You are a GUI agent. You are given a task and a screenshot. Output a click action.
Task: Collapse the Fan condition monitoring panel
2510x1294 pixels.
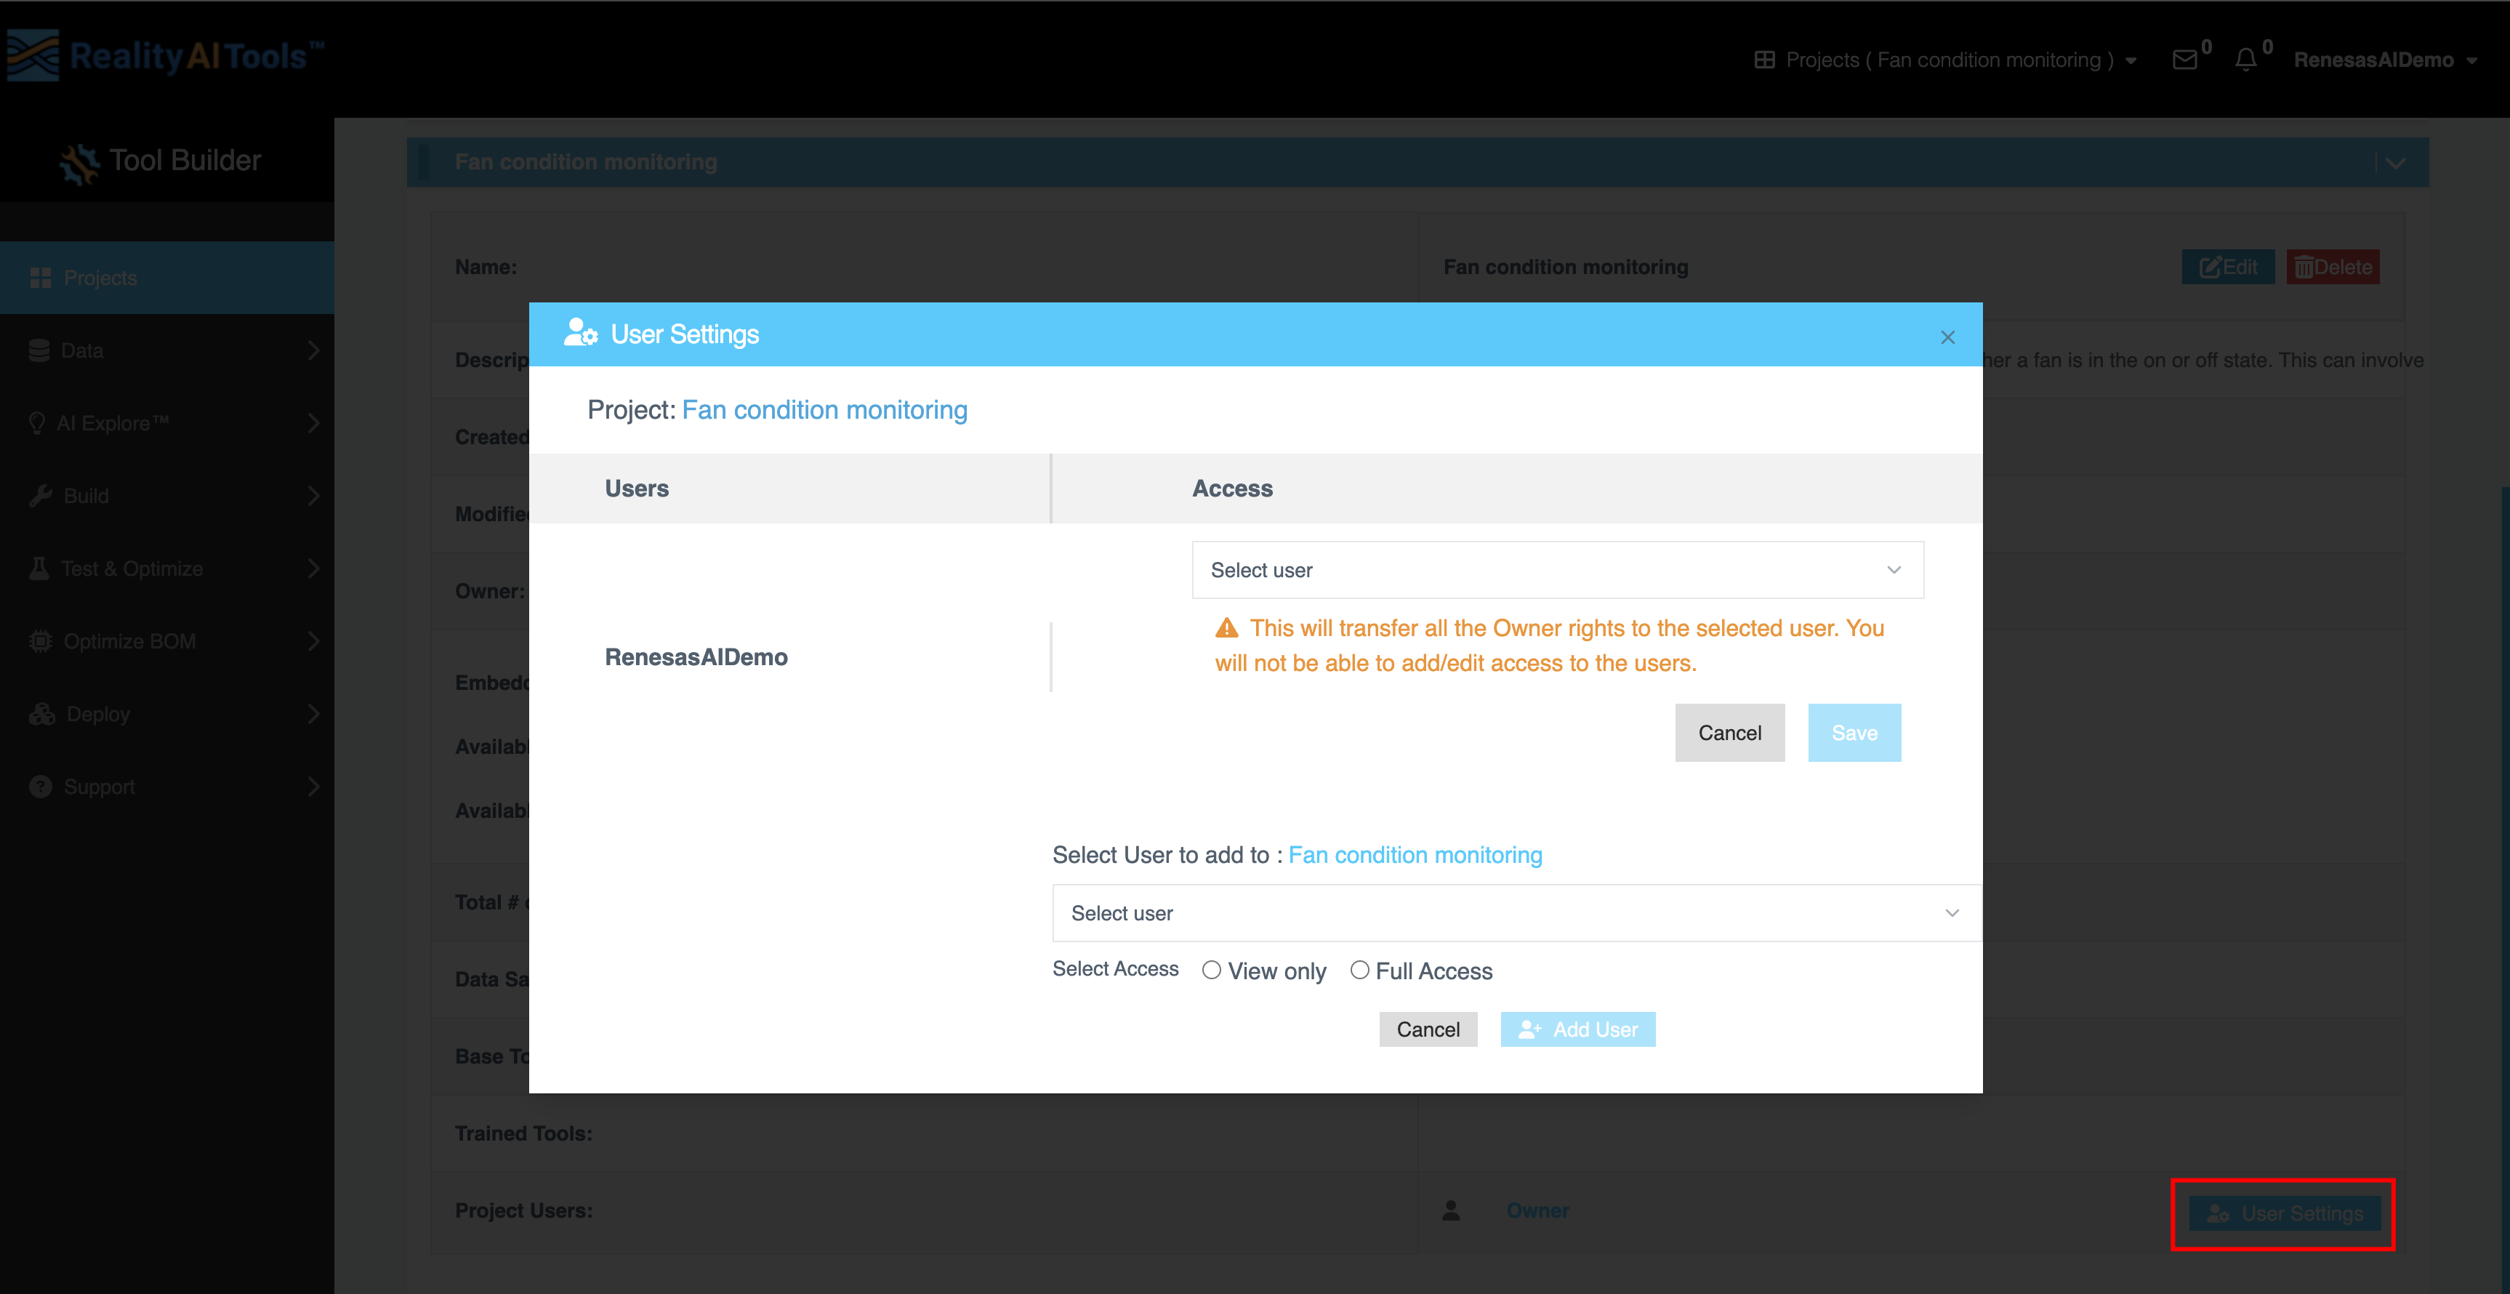point(2395,161)
